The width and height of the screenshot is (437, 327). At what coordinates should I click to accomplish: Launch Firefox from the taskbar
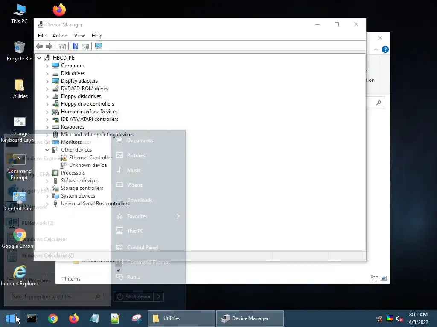point(73,318)
